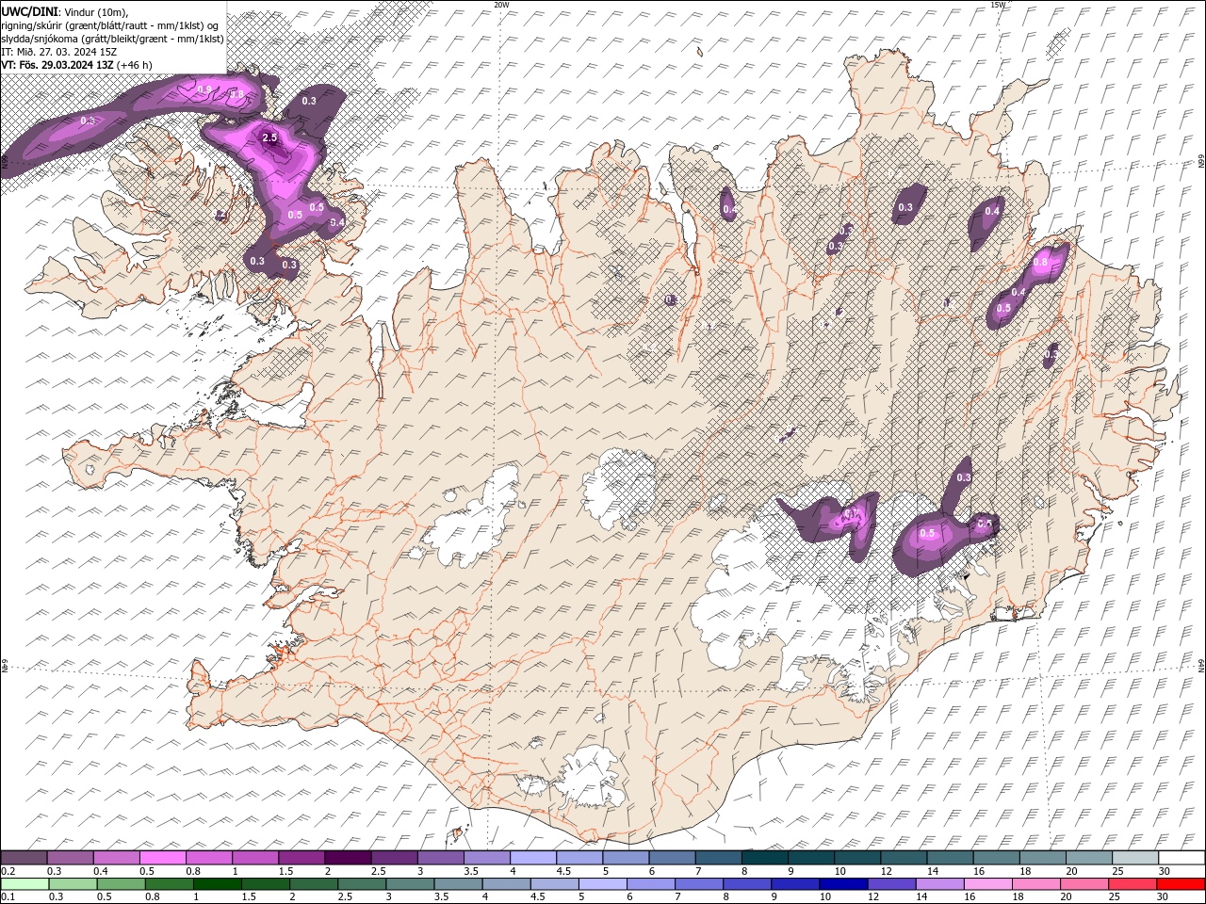The width and height of the screenshot is (1206, 904).
Task: Click the '0.9' snowfall value over the northwest sea
Action: point(204,89)
